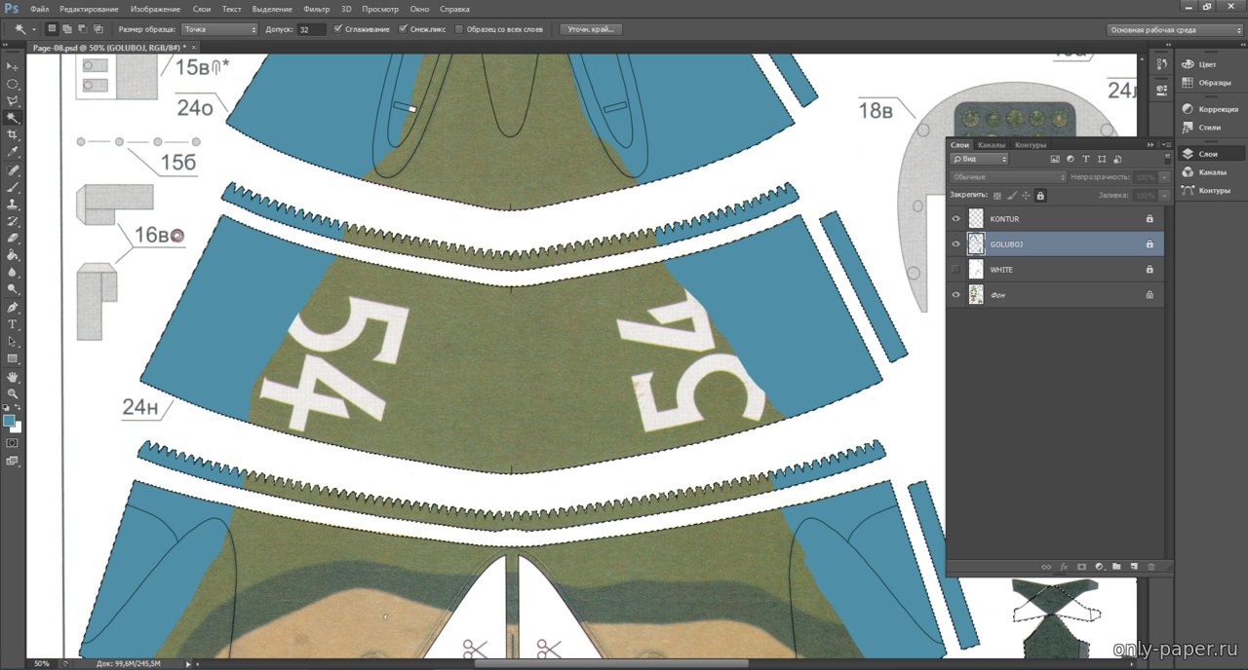Open the layer filter 'Вид' dropdown
The height and width of the screenshot is (670, 1248).
point(979,159)
